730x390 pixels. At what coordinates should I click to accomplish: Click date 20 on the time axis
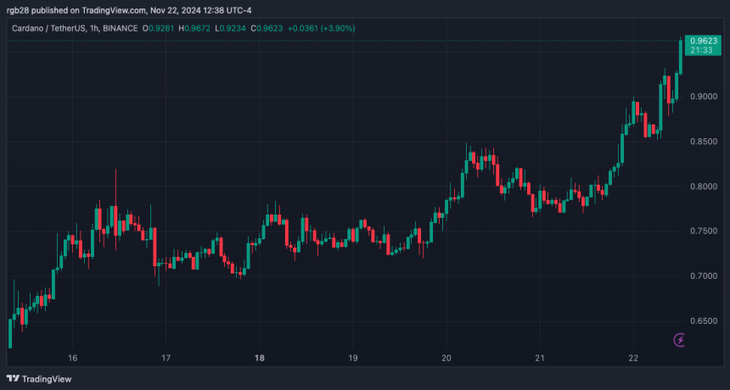click(x=447, y=358)
